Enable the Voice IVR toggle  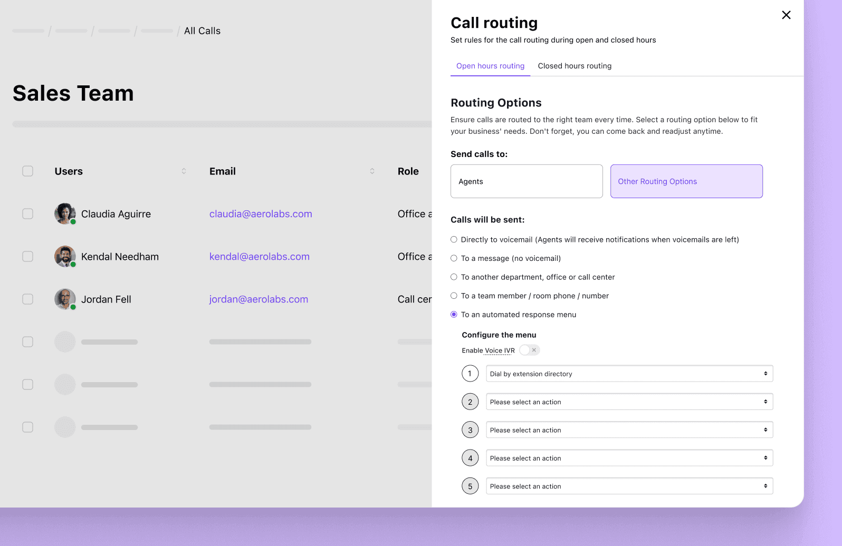(529, 350)
